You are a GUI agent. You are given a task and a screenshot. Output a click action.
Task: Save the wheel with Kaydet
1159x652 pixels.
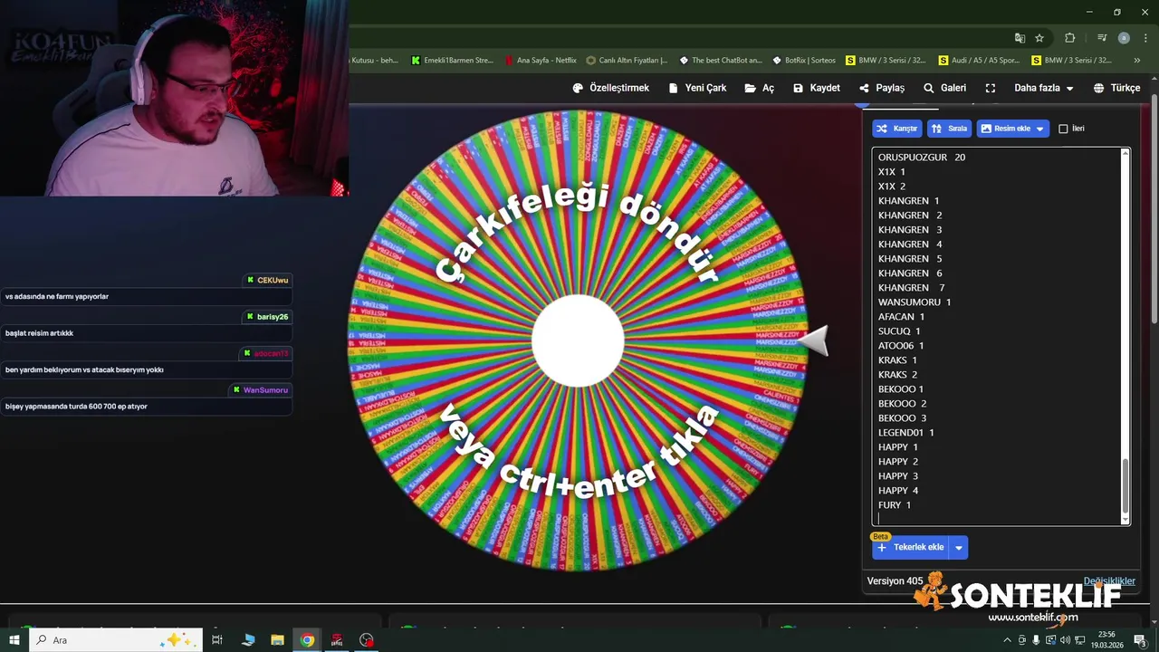click(x=817, y=88)
